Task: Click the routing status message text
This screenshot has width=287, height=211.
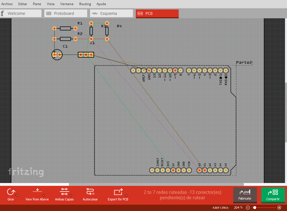Action: coord(182,195)
